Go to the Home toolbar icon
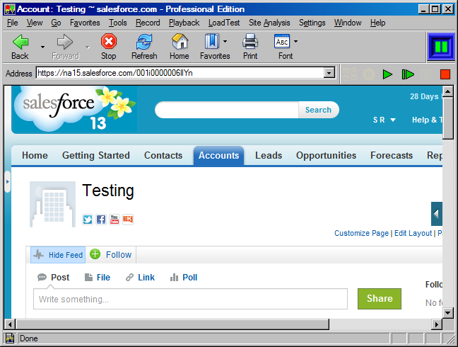 pos(180,41)
